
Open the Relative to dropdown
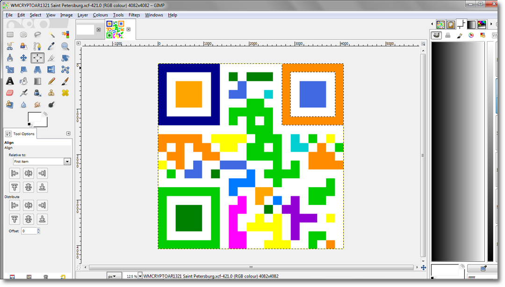[x=42, y=161]
